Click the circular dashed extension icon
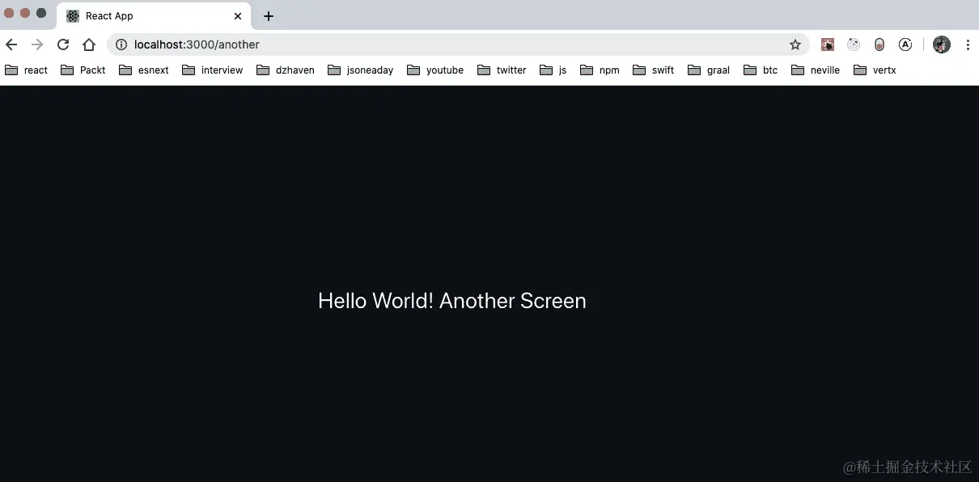 pos(854,44)
